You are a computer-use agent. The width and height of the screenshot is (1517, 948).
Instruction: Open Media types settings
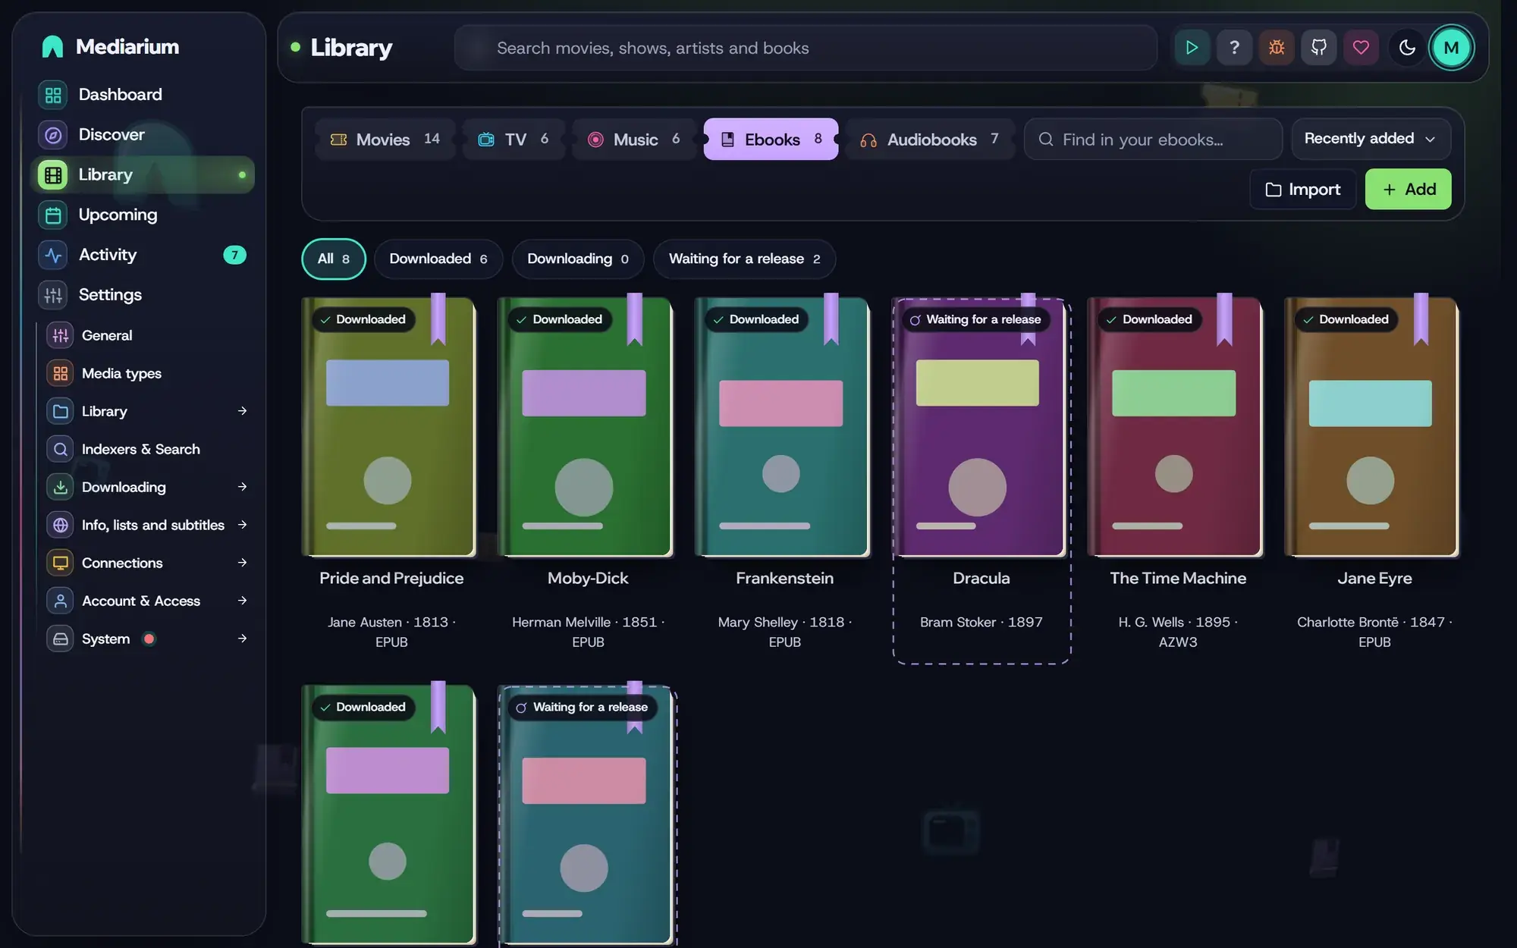tap(148, 373)
